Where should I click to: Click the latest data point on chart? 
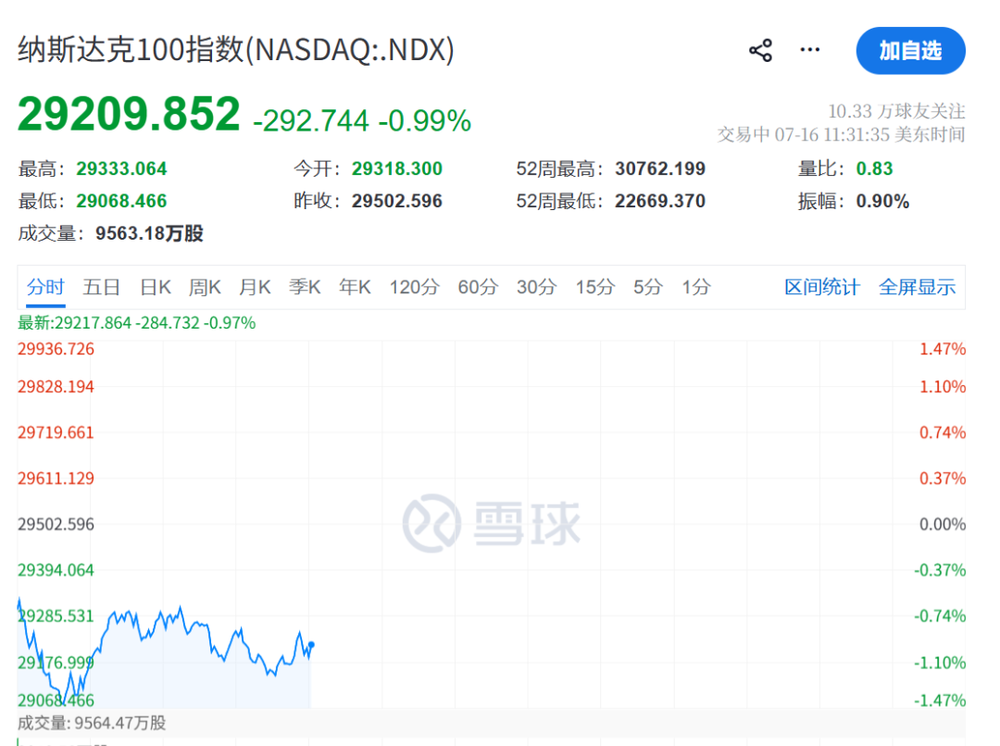[311, 644]
